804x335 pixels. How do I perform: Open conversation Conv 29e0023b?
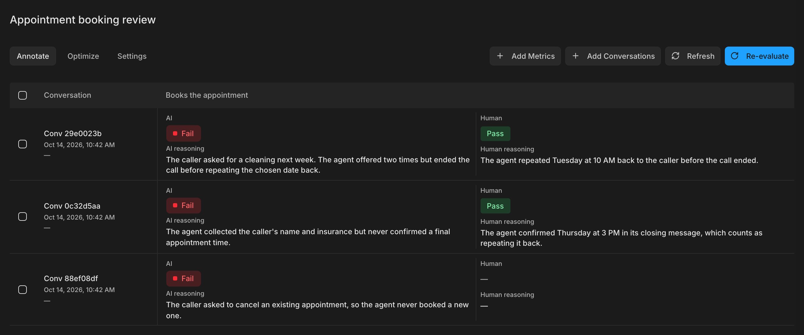[72, 134]
